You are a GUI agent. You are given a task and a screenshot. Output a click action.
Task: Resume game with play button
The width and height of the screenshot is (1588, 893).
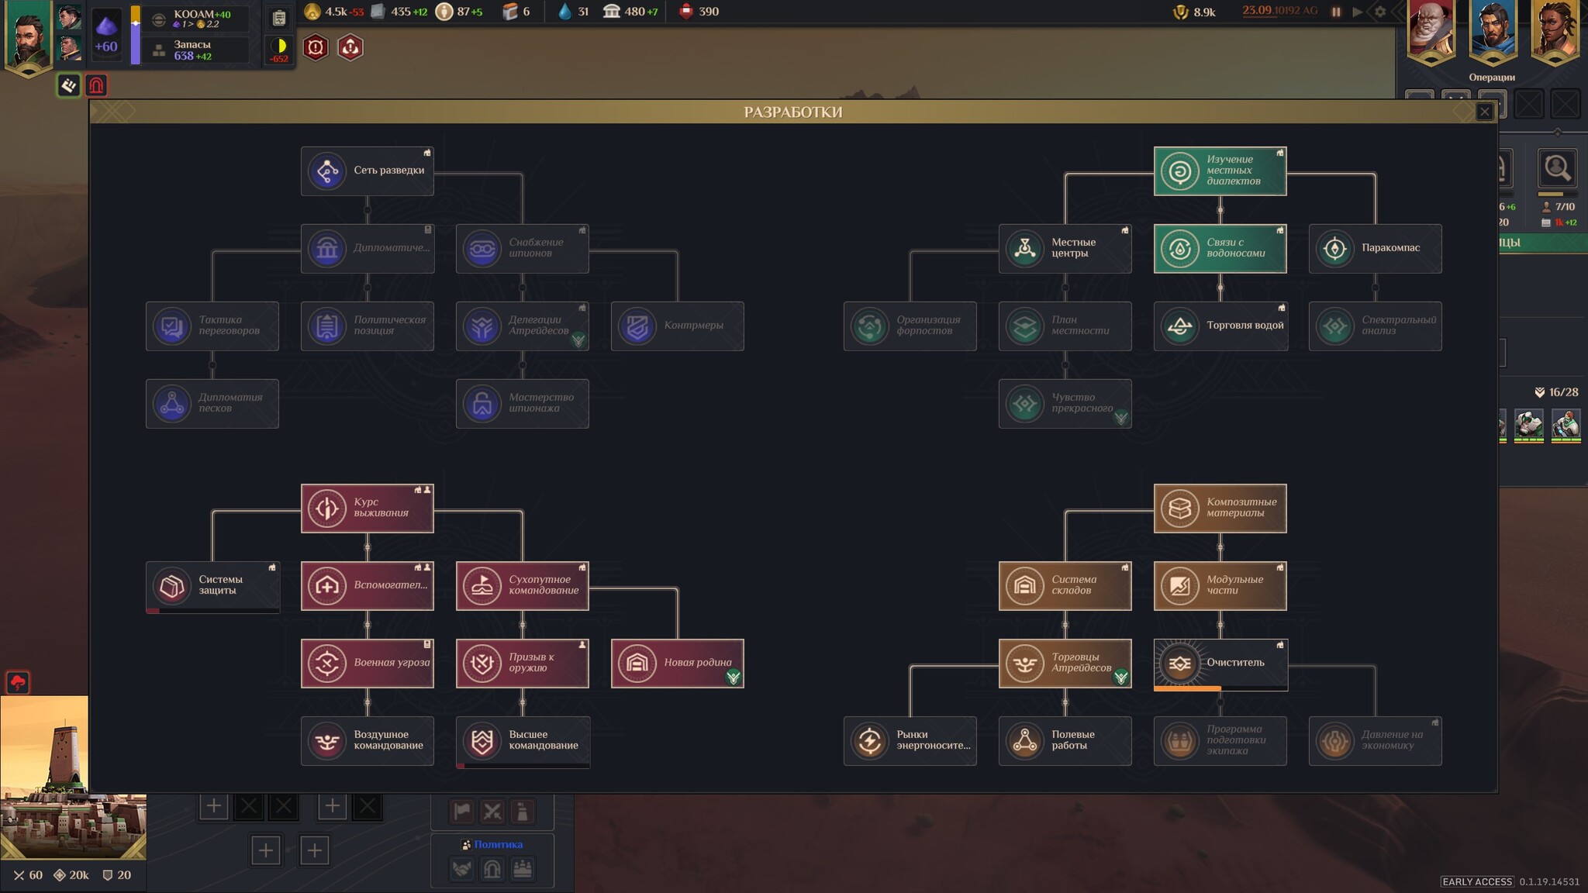1357,12
